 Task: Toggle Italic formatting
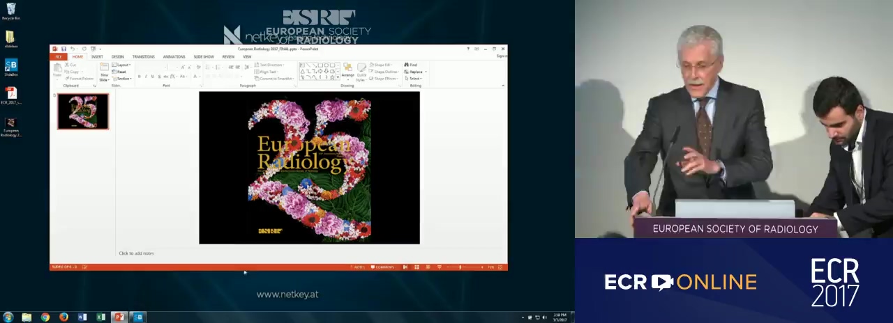[x=146, y=77]
